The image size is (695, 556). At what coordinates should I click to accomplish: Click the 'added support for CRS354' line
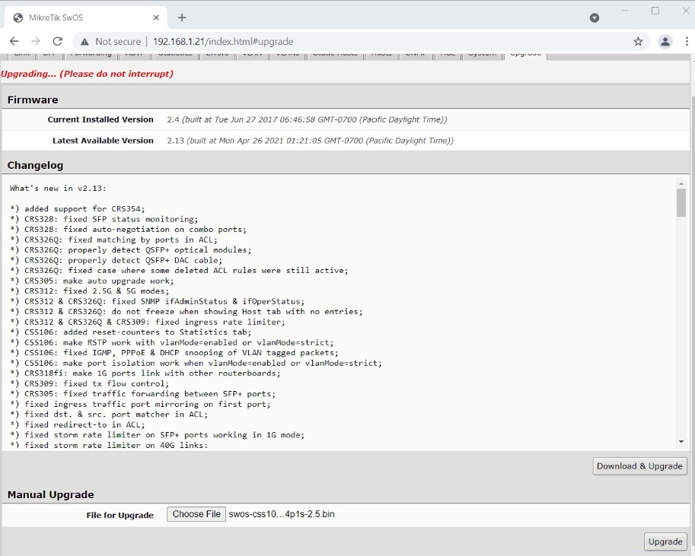[78, 208]
